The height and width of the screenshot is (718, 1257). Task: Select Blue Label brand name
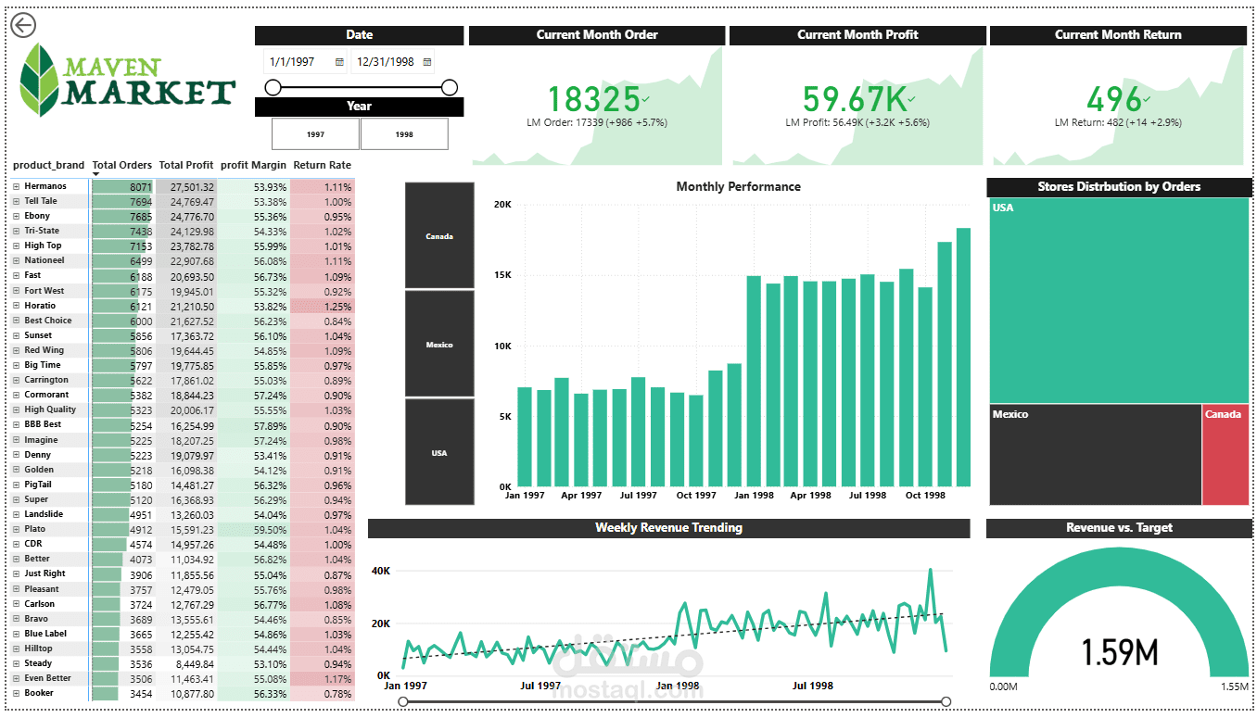(45, 634)
